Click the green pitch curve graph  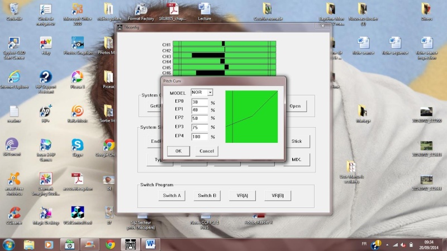pos(251,117)
